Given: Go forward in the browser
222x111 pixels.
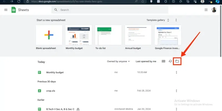Looking at the screenshot, I should coord(12,1).
